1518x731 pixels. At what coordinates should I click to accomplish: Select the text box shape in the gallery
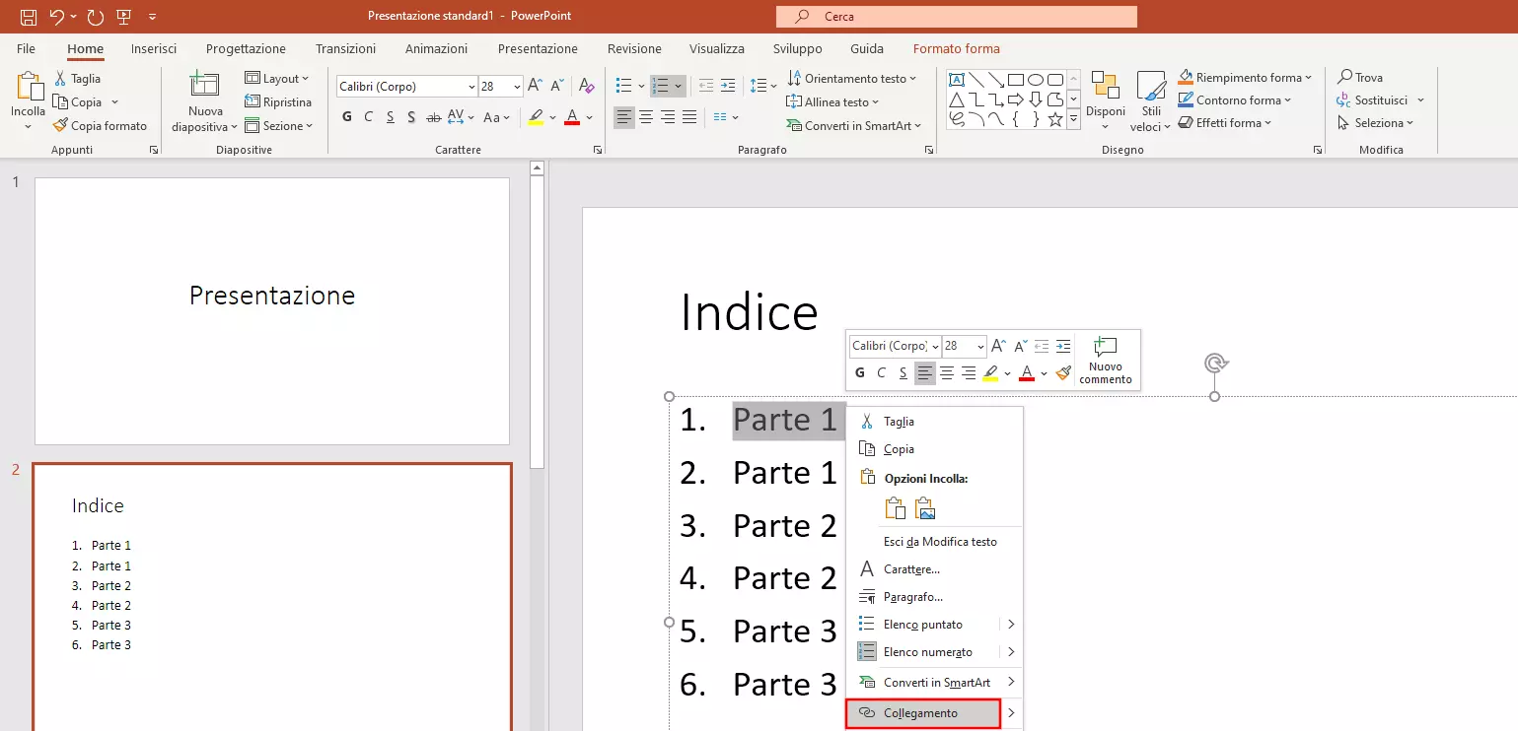coord(956,80)
